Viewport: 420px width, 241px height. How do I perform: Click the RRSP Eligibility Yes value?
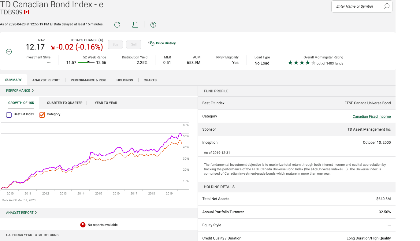point(235,63)
